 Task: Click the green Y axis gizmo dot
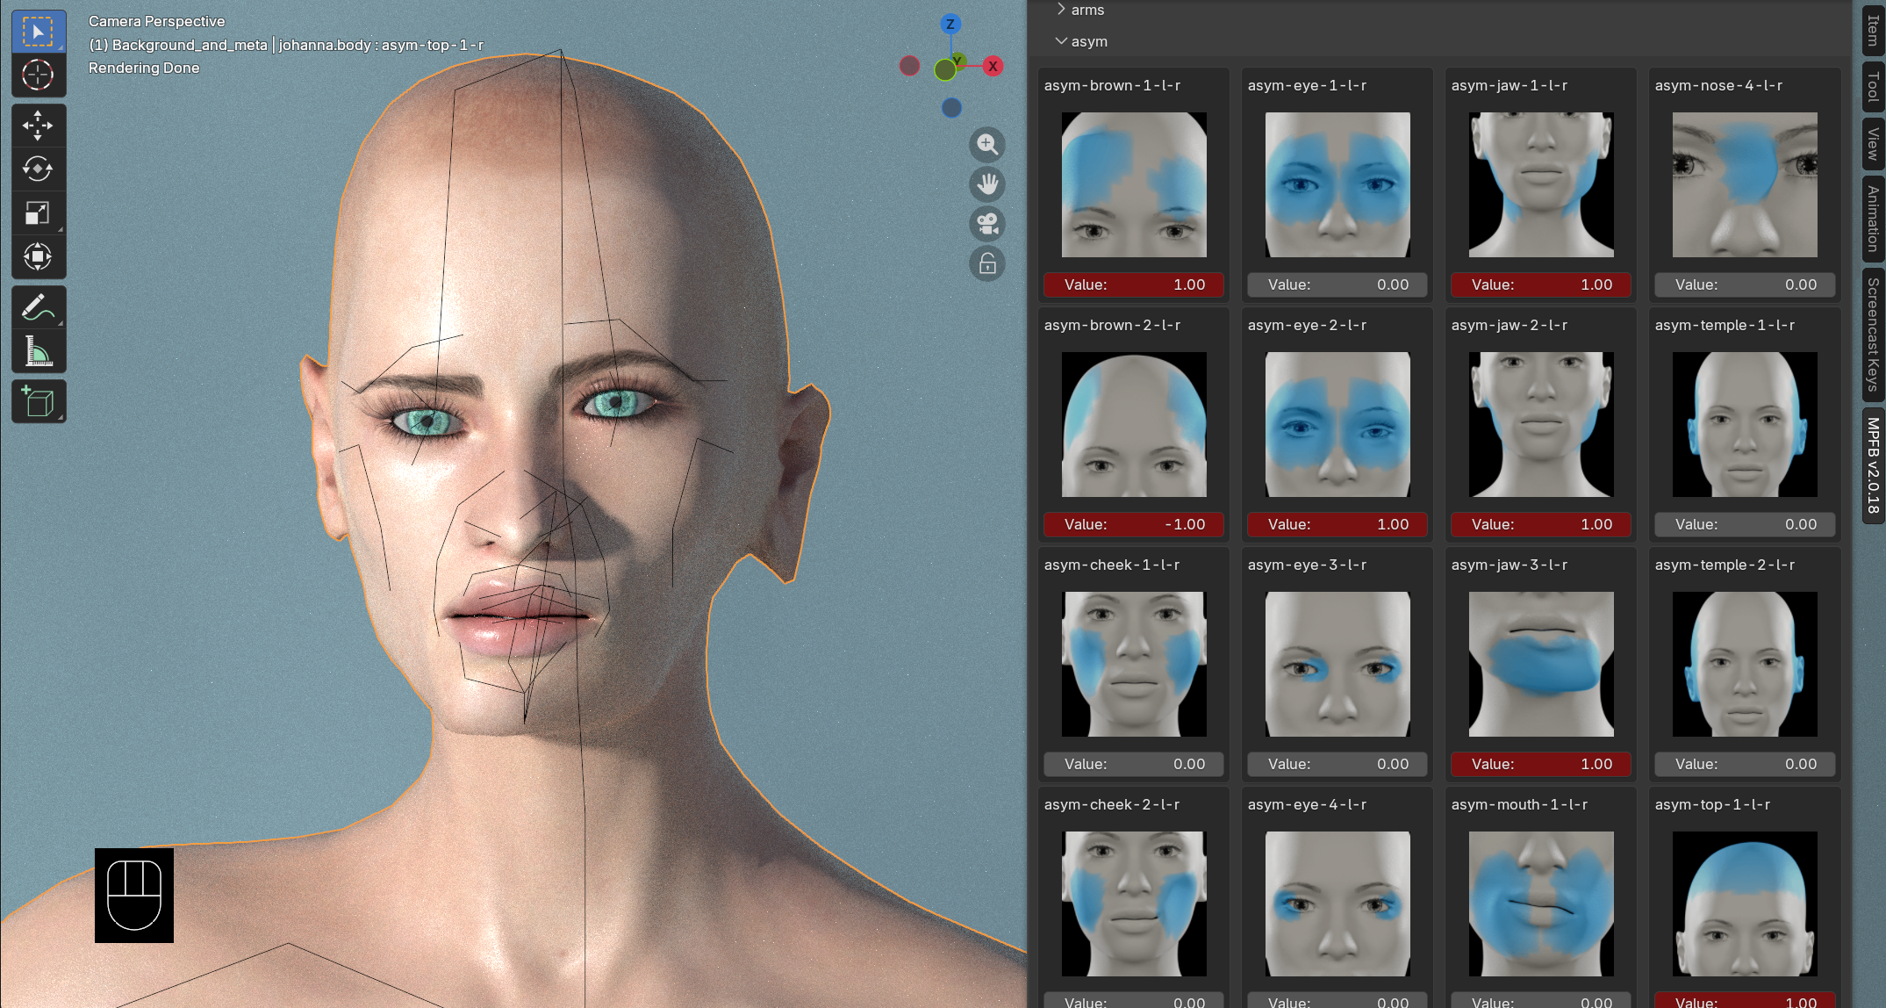coord(945,70)
